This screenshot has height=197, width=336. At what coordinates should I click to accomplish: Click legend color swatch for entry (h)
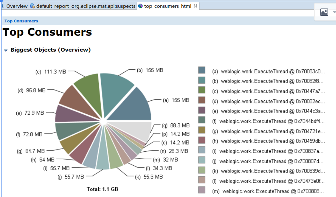(x=202, y=140)
